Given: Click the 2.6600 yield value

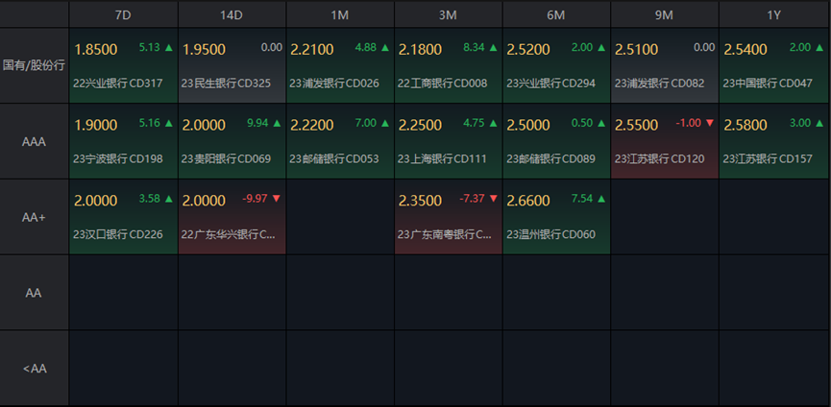Looking at the screenshot, I should coord(528,202).
